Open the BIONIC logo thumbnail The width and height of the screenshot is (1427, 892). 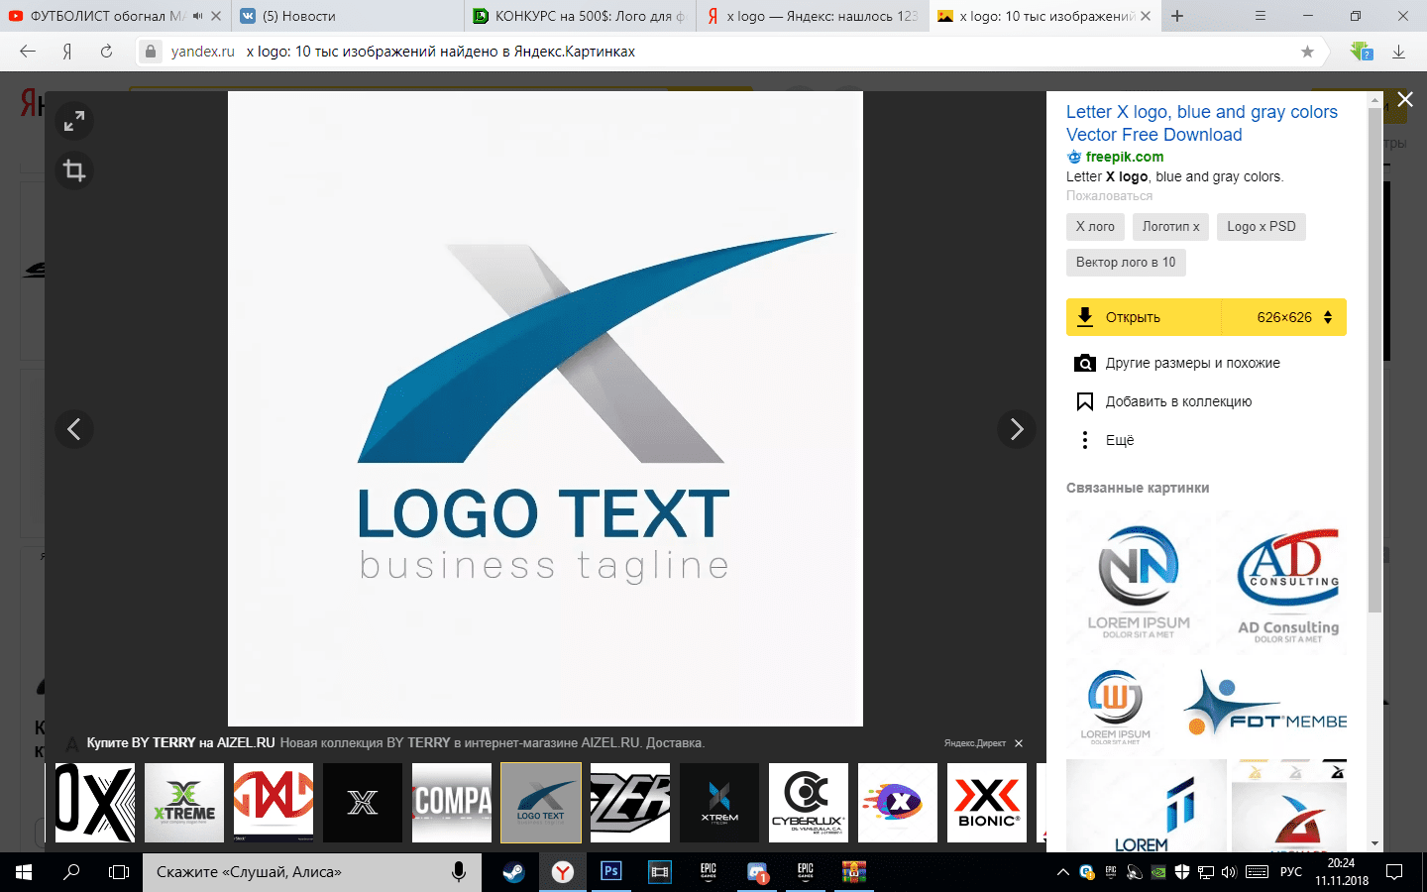987,803
